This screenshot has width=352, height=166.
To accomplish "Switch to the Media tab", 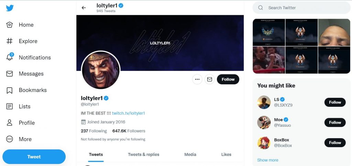I will point(190,154).
